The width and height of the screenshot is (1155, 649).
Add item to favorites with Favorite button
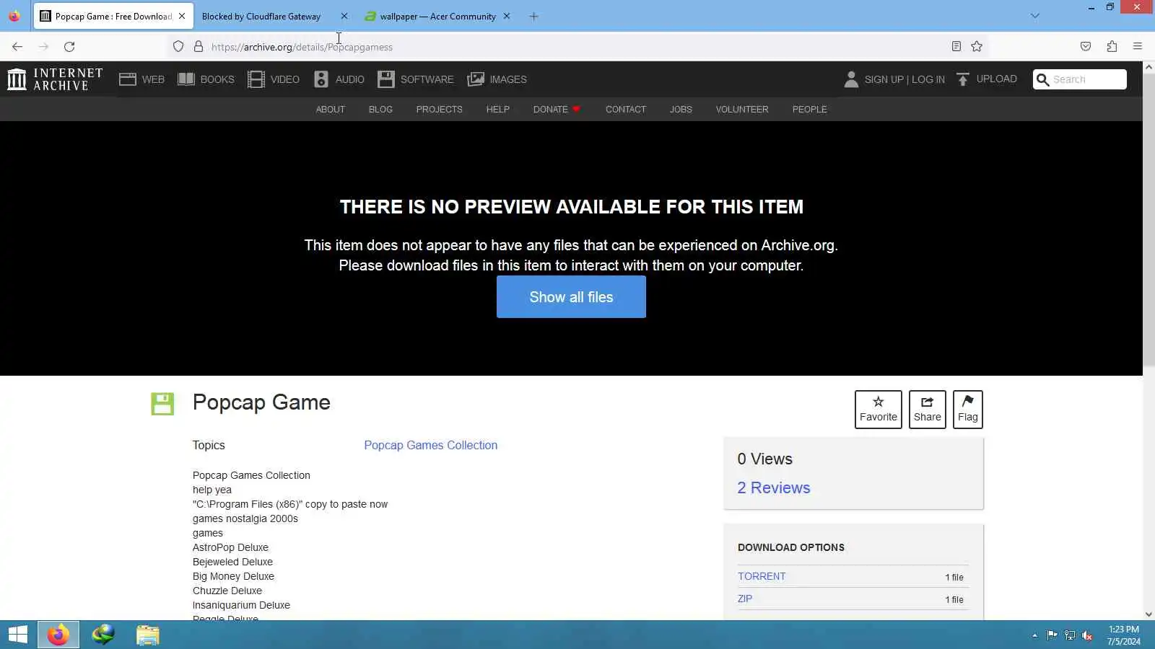coord(879,410)
